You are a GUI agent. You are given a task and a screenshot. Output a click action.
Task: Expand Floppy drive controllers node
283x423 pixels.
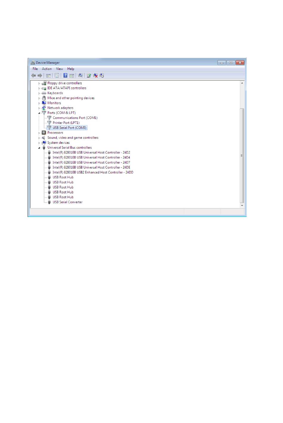point(39,83)
